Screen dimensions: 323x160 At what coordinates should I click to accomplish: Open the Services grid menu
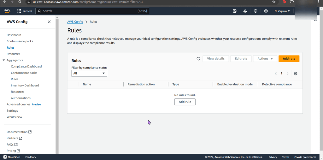25,11
